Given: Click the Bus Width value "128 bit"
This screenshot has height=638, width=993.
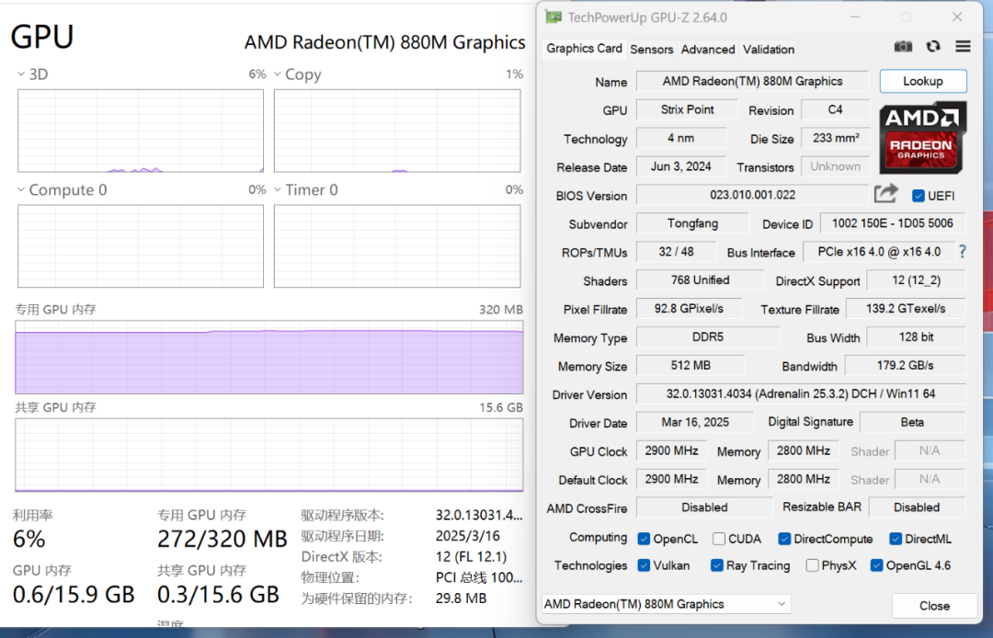Looking at the screenshot, I should point(916,337).
